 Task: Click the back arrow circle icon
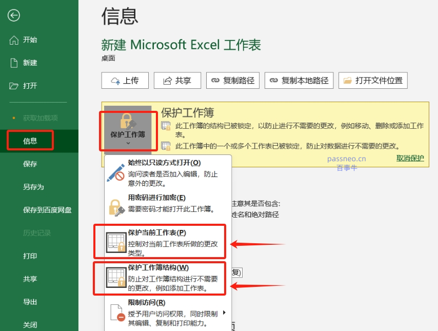pyautogui.click(x=14, y=15)
